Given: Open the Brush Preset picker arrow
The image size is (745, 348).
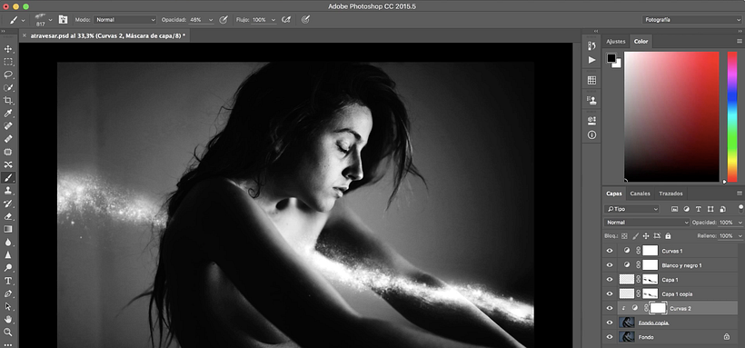Looking at the screenshot, I should click(x=50, y=20).
